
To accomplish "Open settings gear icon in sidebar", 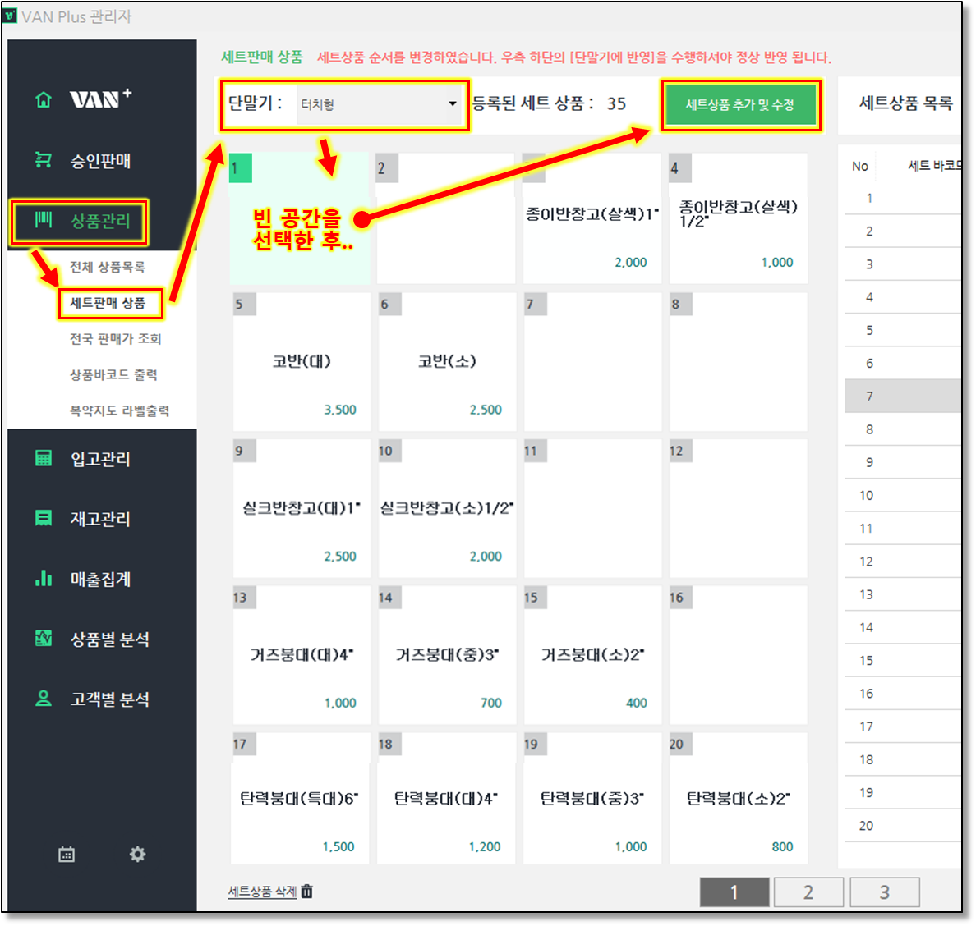I will (x=137, y=855).
